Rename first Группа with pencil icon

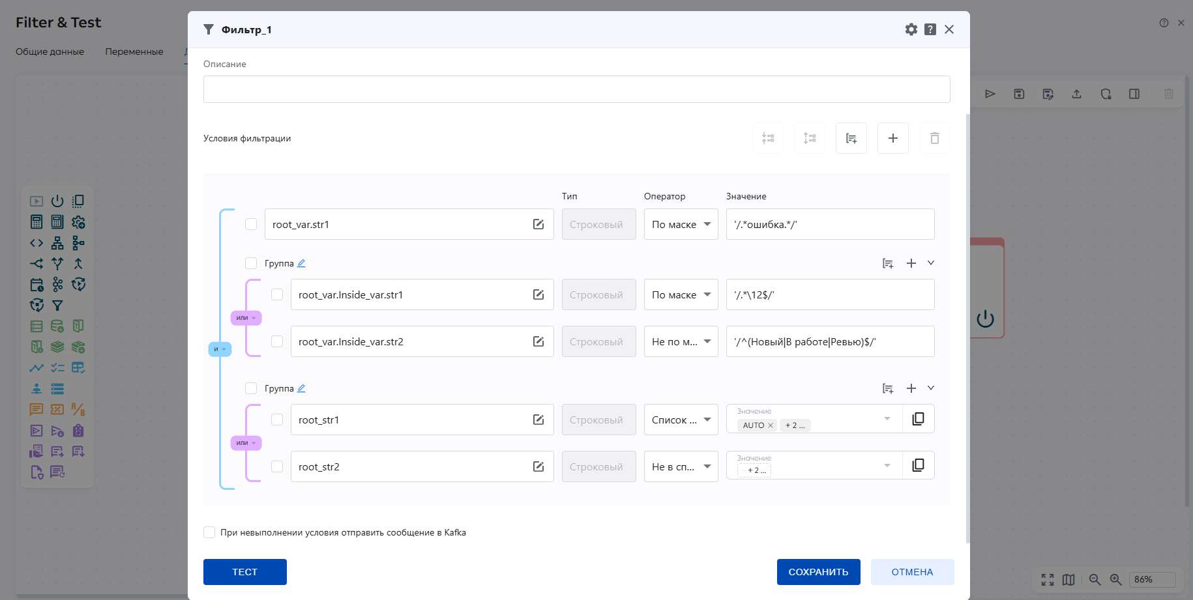click(x=301, y=263)
